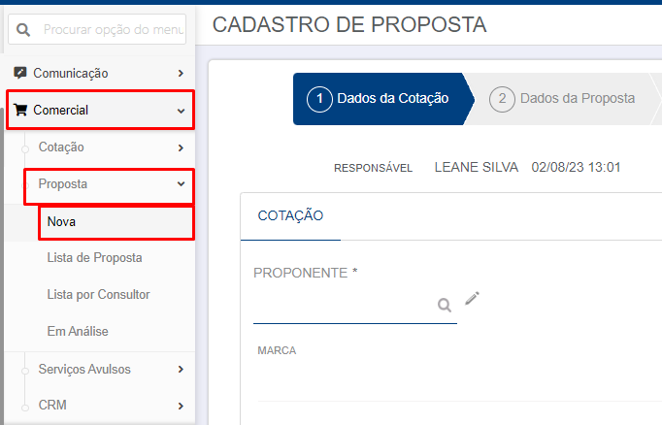Search proponente with the magnifier icon
The height and width of the screenshot is (425, 662).
point(445,305)
